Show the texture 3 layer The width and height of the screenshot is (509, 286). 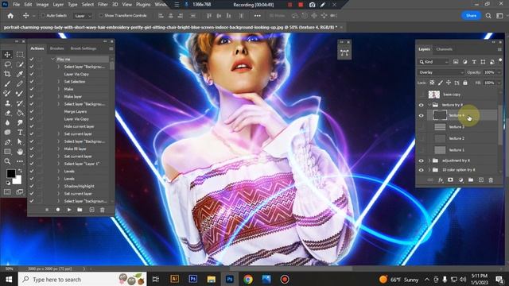tap(421, 127)
